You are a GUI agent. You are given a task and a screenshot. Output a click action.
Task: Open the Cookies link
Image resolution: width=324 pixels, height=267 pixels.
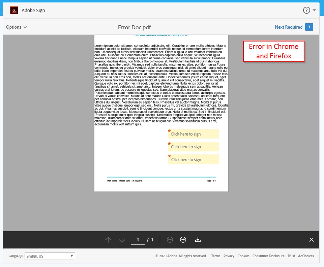pos(243,256)
